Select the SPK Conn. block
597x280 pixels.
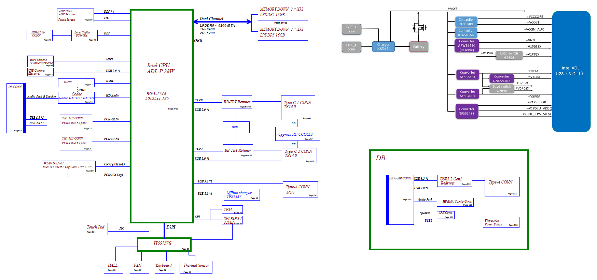446,215
